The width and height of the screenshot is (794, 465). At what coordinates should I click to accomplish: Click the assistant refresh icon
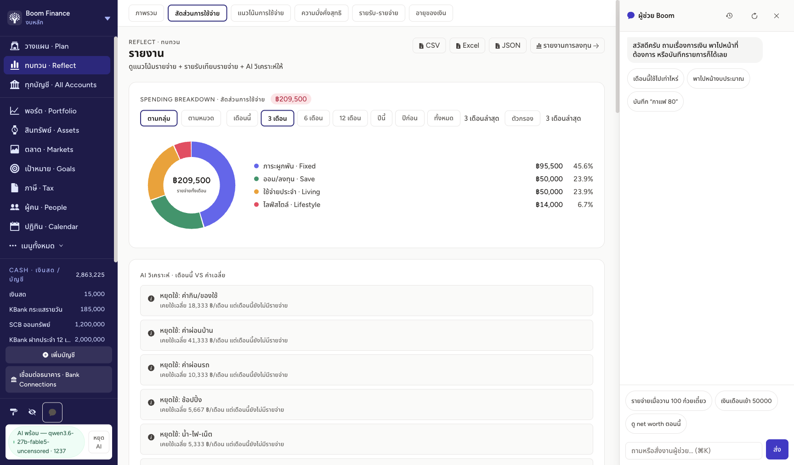tap(754, 16)
